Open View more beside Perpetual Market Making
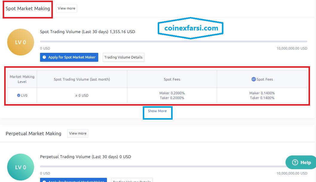This screenshot has height=182, width=316. point(78,133)
